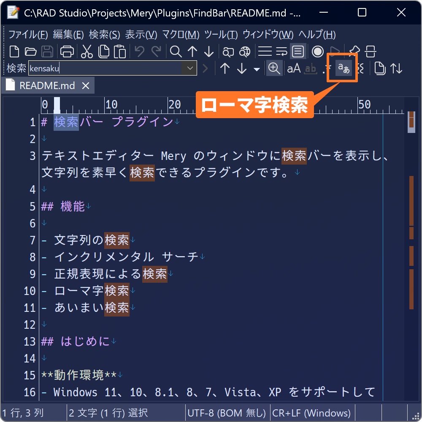The width and height of the screenshot is (422, 422).
Task: Click highlighted 検索 in '- ローマ字検索' line
Action: click(x=117, y=291)
